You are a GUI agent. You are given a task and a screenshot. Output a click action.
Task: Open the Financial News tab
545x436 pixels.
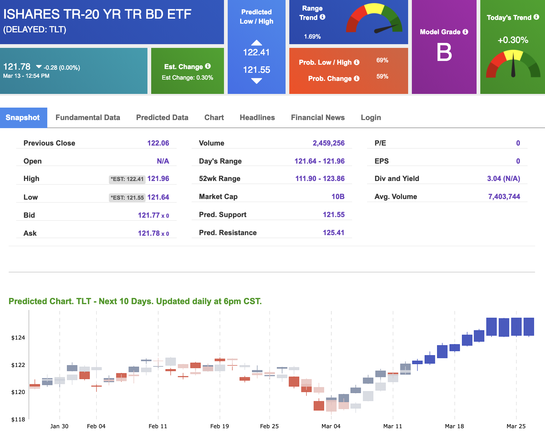point(318,118)
